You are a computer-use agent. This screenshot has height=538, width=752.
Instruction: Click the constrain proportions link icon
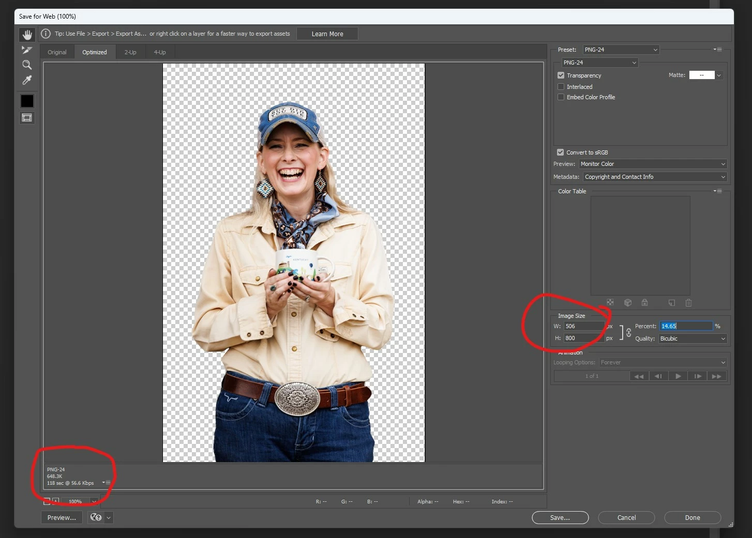[x=629, y=332]
